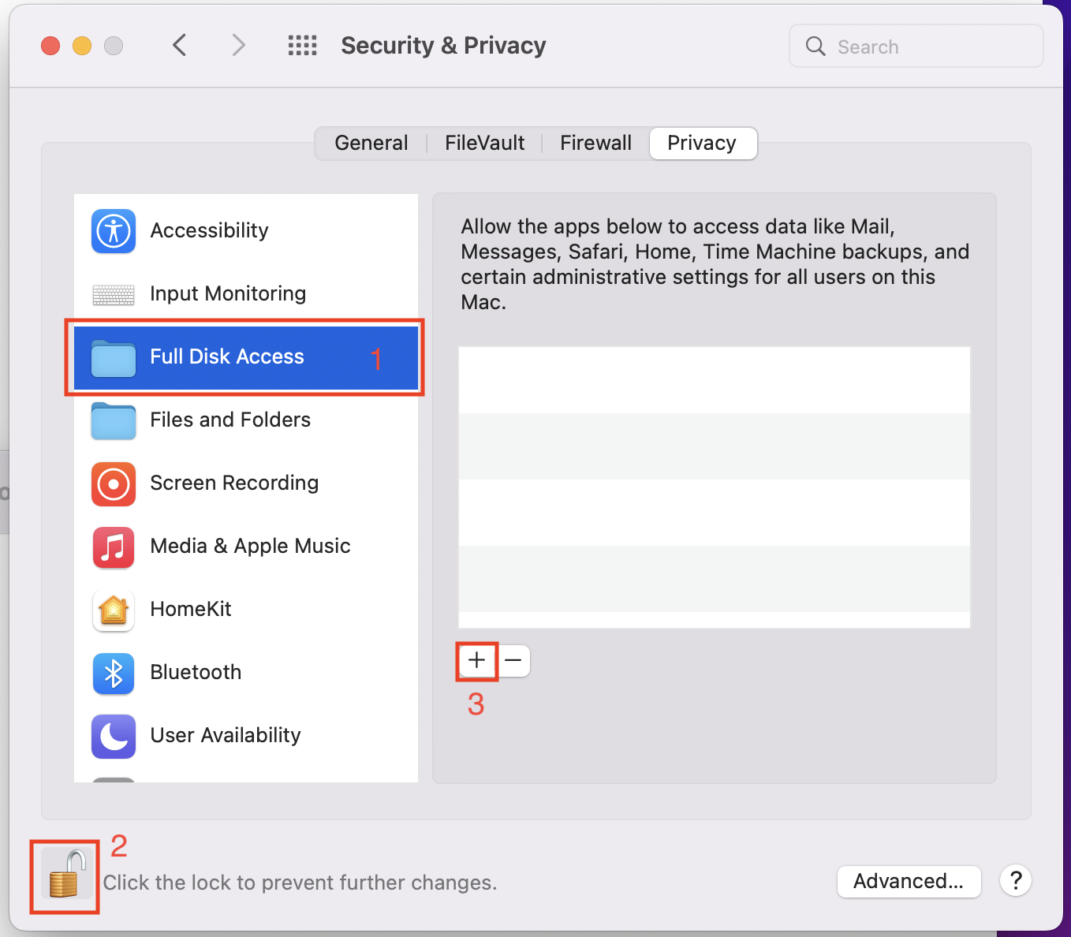Add an app with the plus button
Image resolution: width=1071 pixels, height=937 pixels.
[x=477, y=661]
